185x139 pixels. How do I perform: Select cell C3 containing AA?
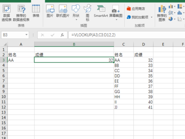pos(124,60)
